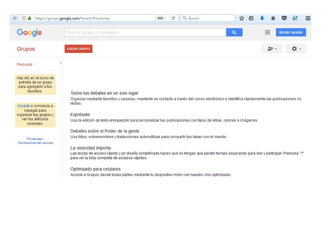The width and height of the screenshot is (321, 241).
Task: Open the gear settings dropdown
Action: [296, 49]
